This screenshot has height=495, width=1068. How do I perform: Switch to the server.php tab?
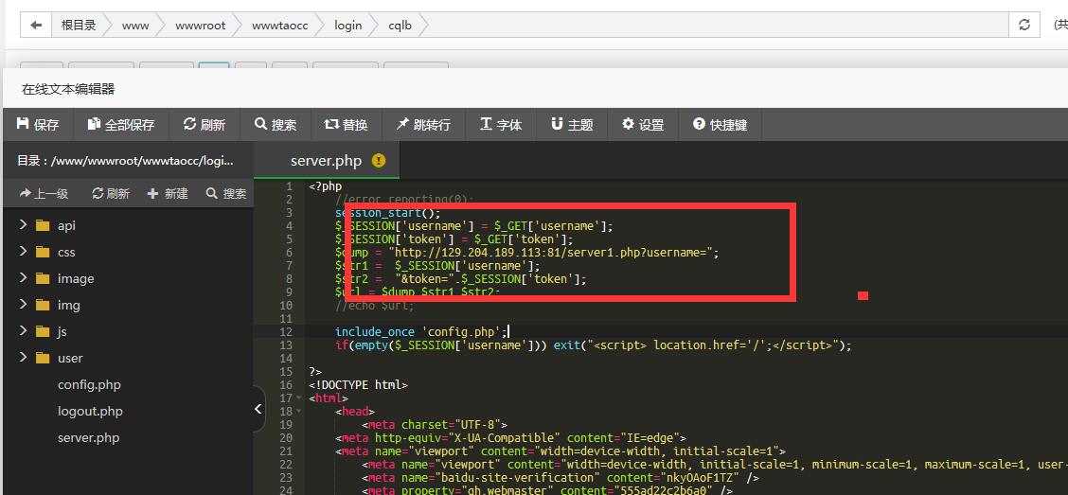click(x=327, y=161)
